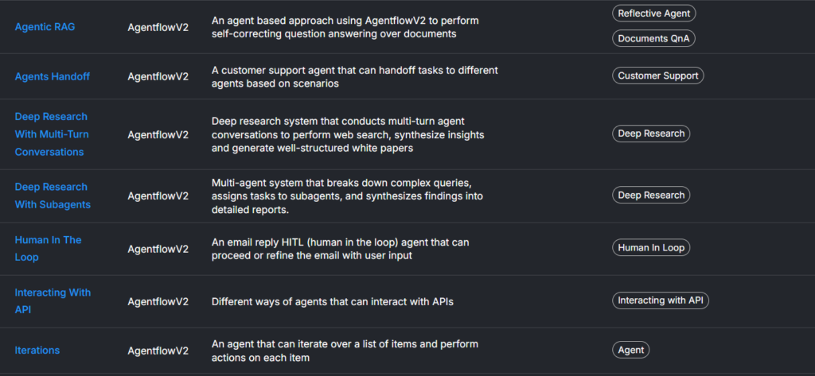Click AgentflowV2 type in the Iterations row
Viewport: 815px width, 376px height.
(158, 351)
